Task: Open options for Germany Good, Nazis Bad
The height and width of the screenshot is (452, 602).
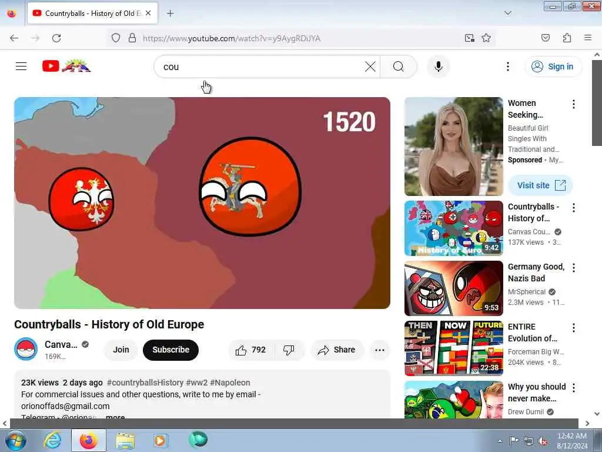Action: point(574,268)
